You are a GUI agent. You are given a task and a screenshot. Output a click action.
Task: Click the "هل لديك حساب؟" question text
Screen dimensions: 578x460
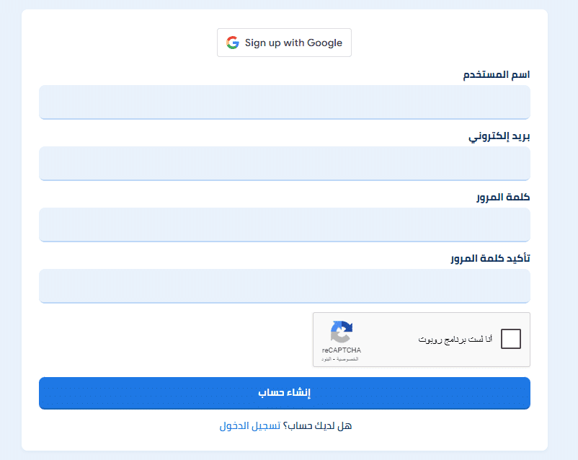(316, 425)
